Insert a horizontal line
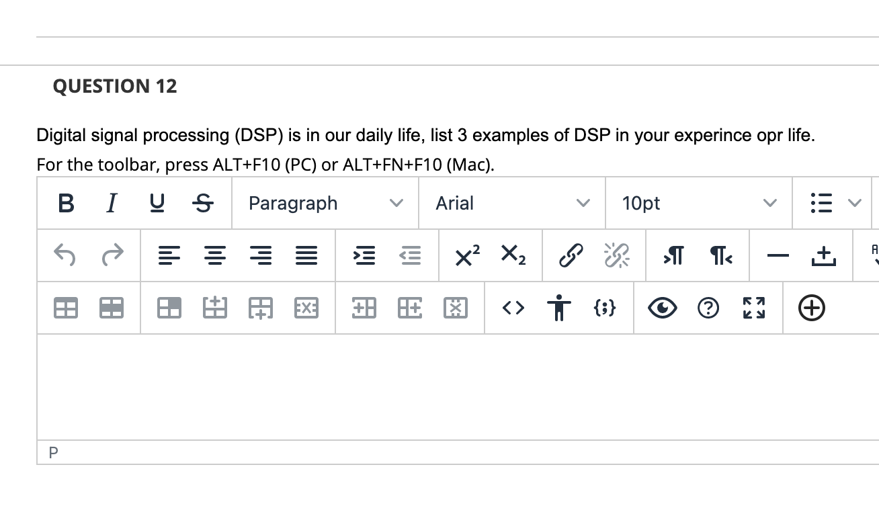The image size is (879, 508). 778,255
